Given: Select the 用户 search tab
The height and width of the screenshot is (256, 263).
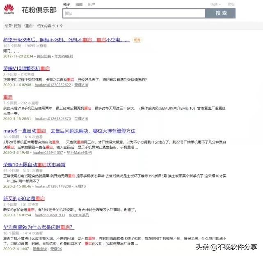Looking at the screenshot, I should pyautogui.click(x=91, y=4).
